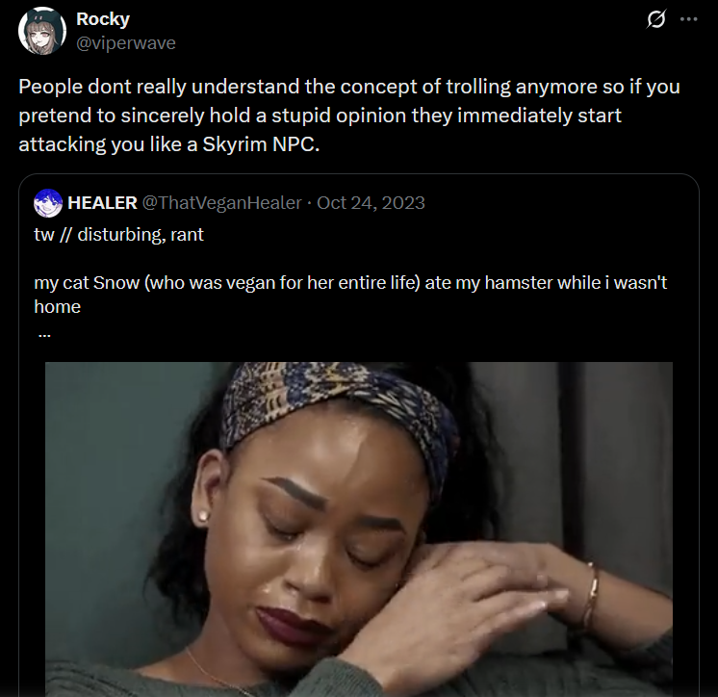The height and width of the screenshot is (697, 718).
Task: Open Rocky's profile picture avatar
Action: [42, 31]
